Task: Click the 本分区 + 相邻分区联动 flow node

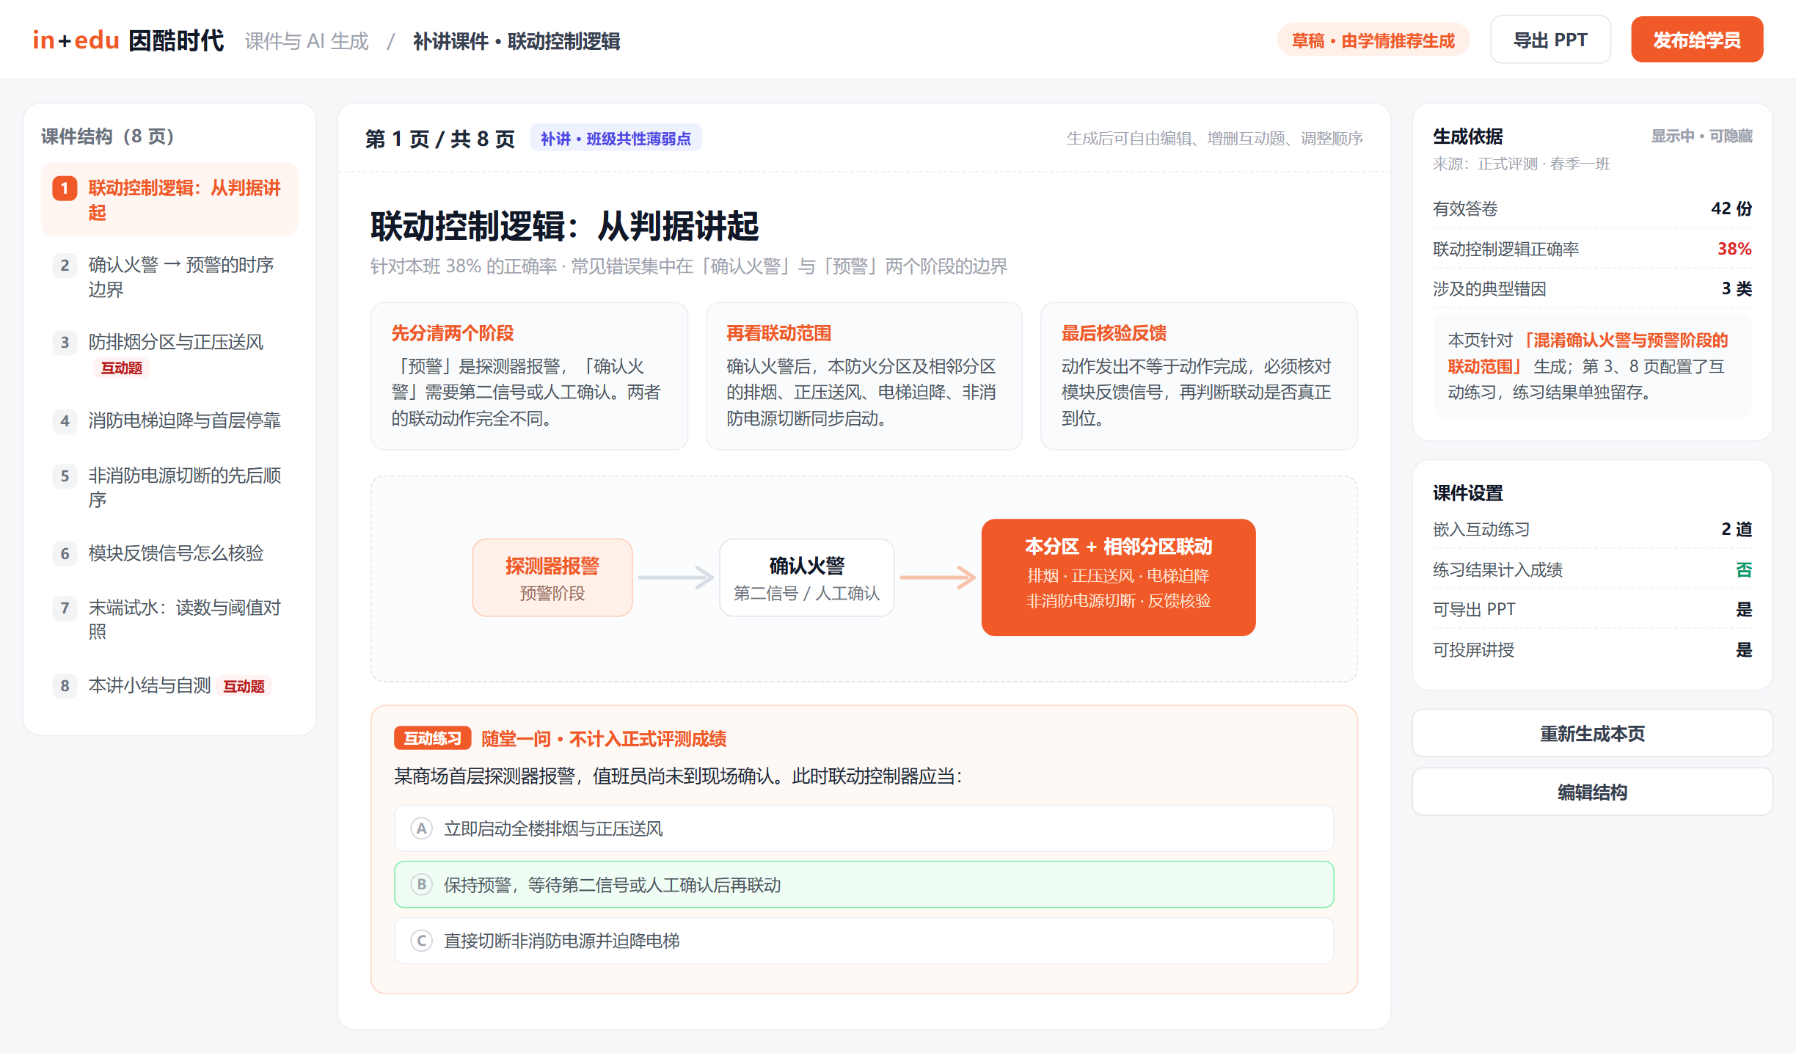Action: [x=1118, y=577]
